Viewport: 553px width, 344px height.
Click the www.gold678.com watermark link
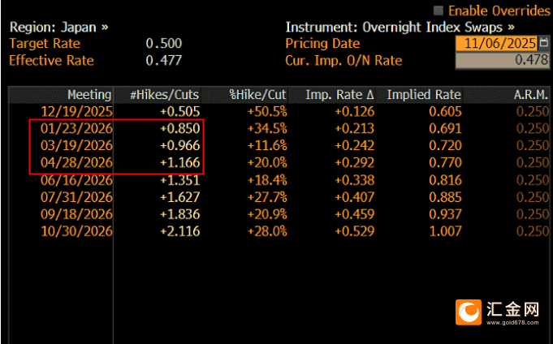click(513, 325)
